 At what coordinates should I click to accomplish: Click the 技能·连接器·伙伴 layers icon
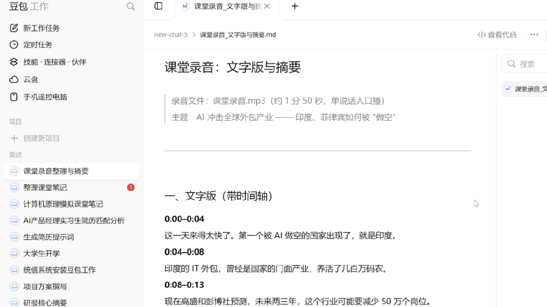pos(14,62)
